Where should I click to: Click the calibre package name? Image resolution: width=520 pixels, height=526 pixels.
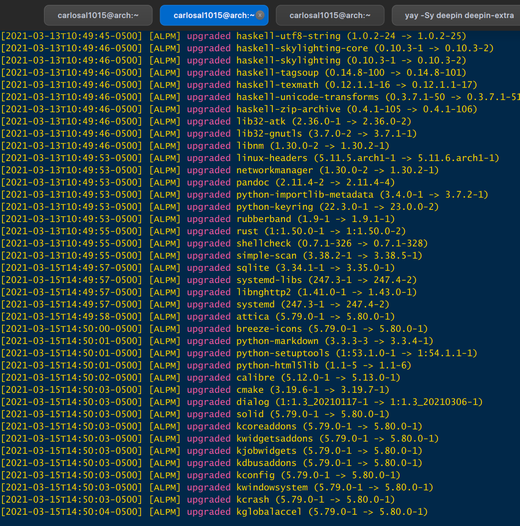(255, 378)
